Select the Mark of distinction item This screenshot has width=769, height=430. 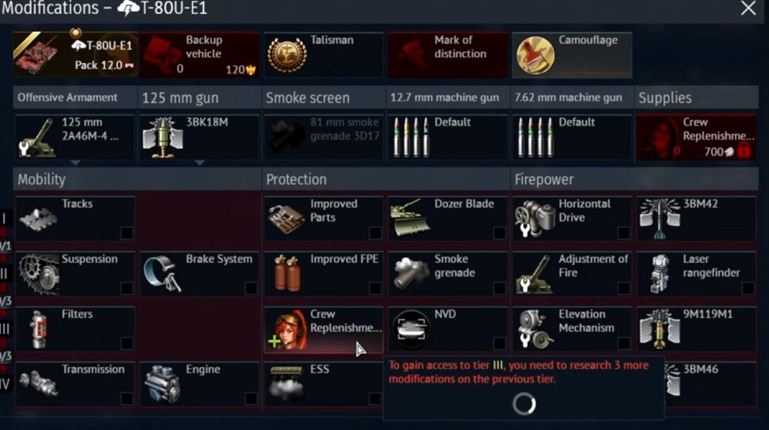(x=448, y=55)
